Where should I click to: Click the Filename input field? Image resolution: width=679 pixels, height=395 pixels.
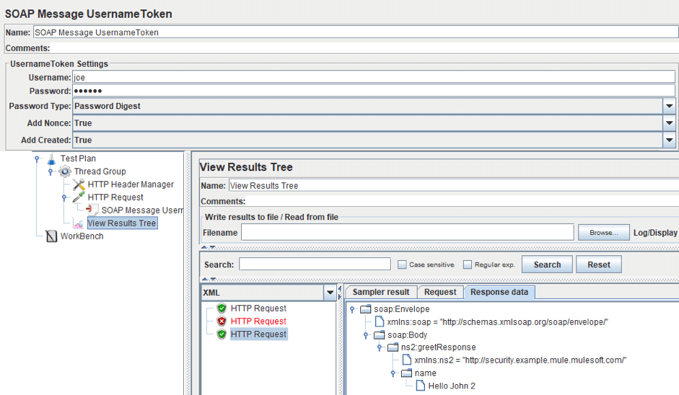(408, 232)
